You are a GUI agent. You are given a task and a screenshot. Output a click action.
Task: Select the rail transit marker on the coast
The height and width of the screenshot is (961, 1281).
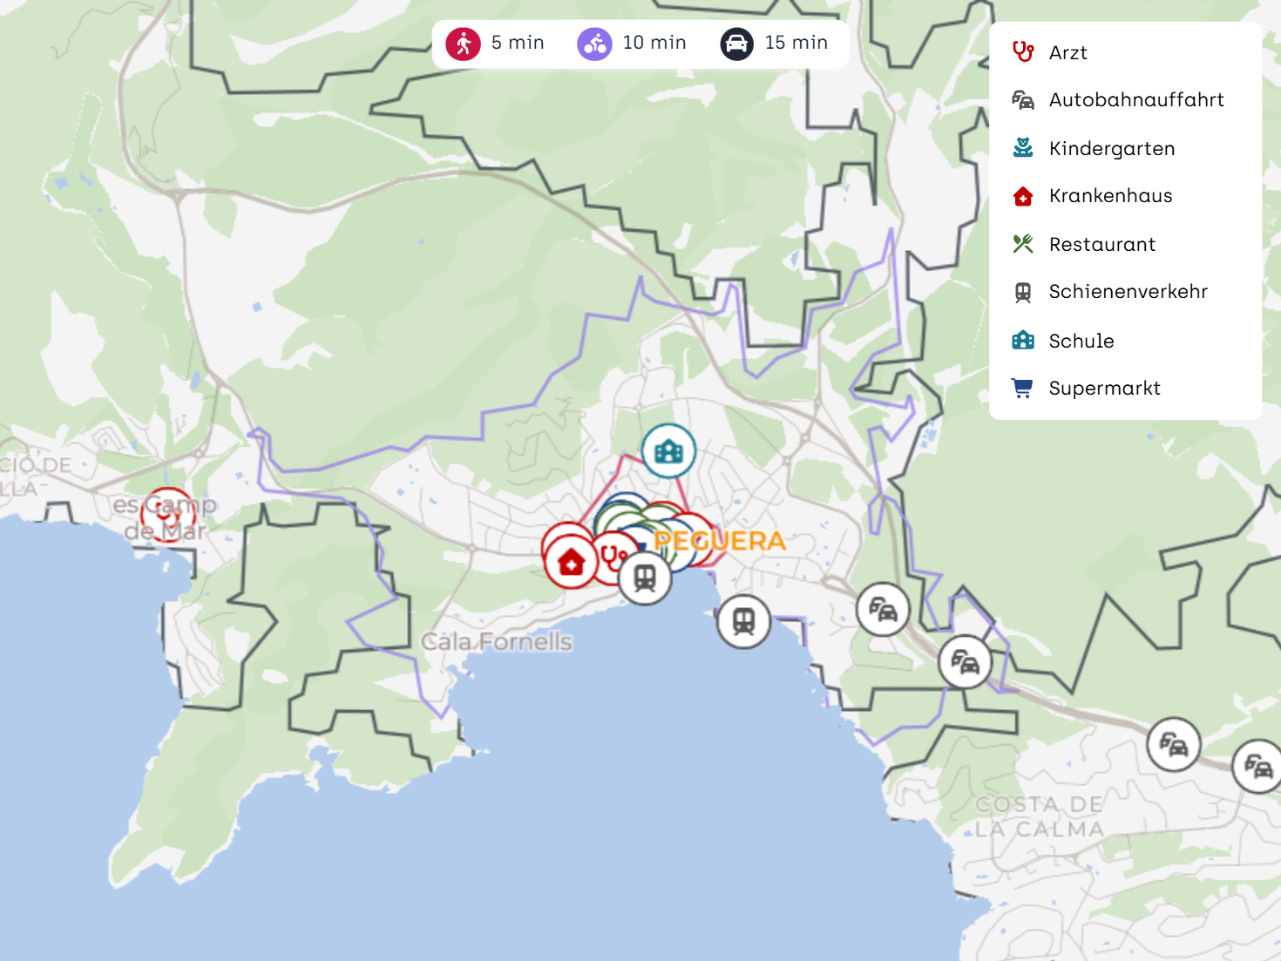[x=743, y=621]
